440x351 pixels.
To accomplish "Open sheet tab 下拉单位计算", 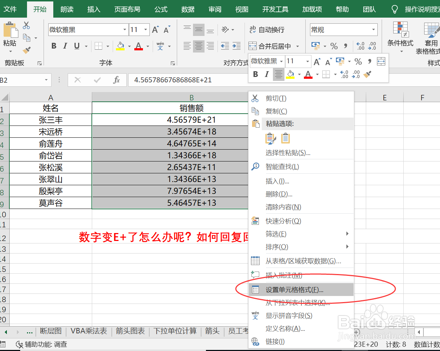I will tap(175, 331).
